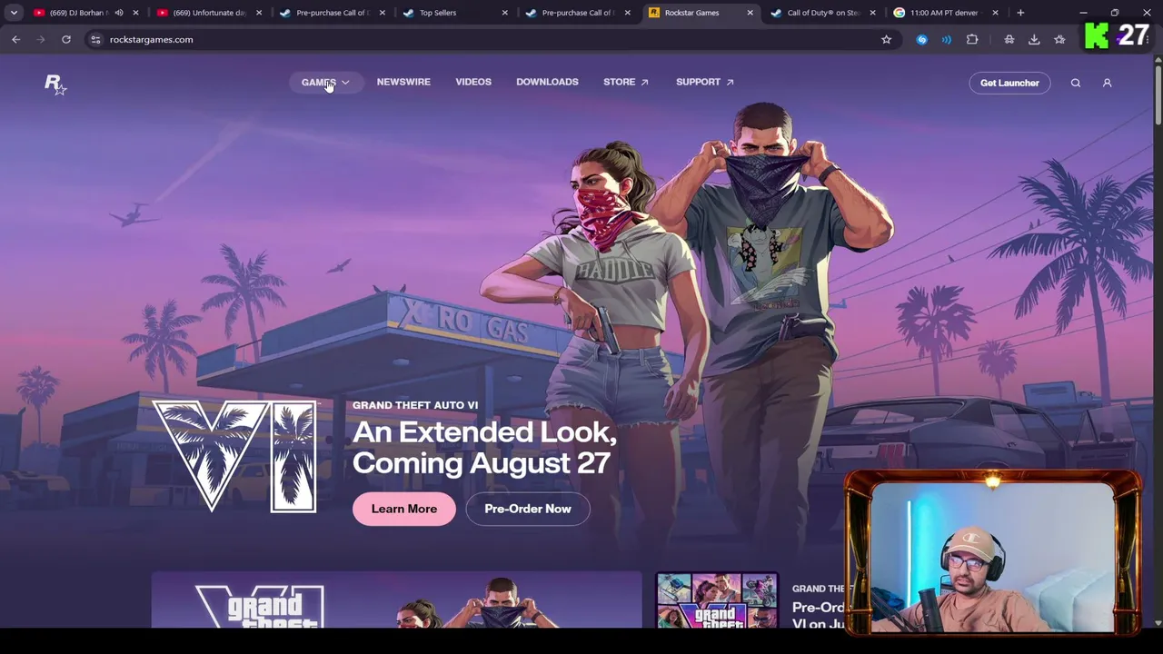Close the 11:00 AM PT denver tab
This screenshot has width=1163, height=654.
pyautogui.click(x=995, y=13)
